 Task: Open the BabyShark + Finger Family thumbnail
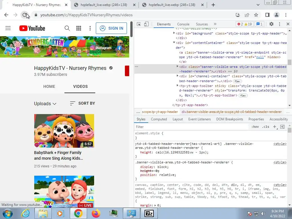point(64,131)
